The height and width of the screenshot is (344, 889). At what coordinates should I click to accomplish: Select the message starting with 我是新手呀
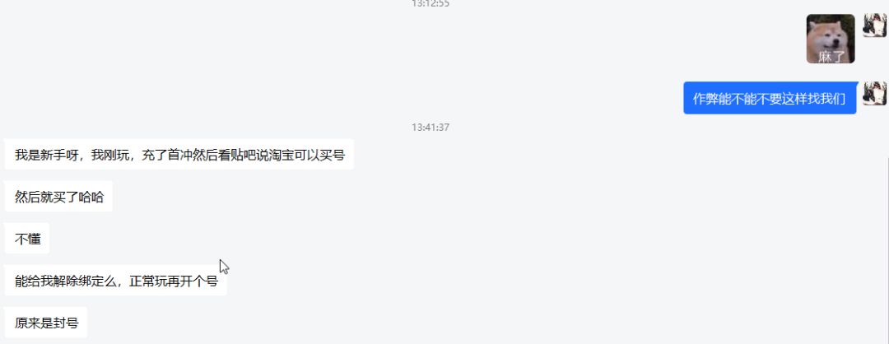(x=179, y=154)
